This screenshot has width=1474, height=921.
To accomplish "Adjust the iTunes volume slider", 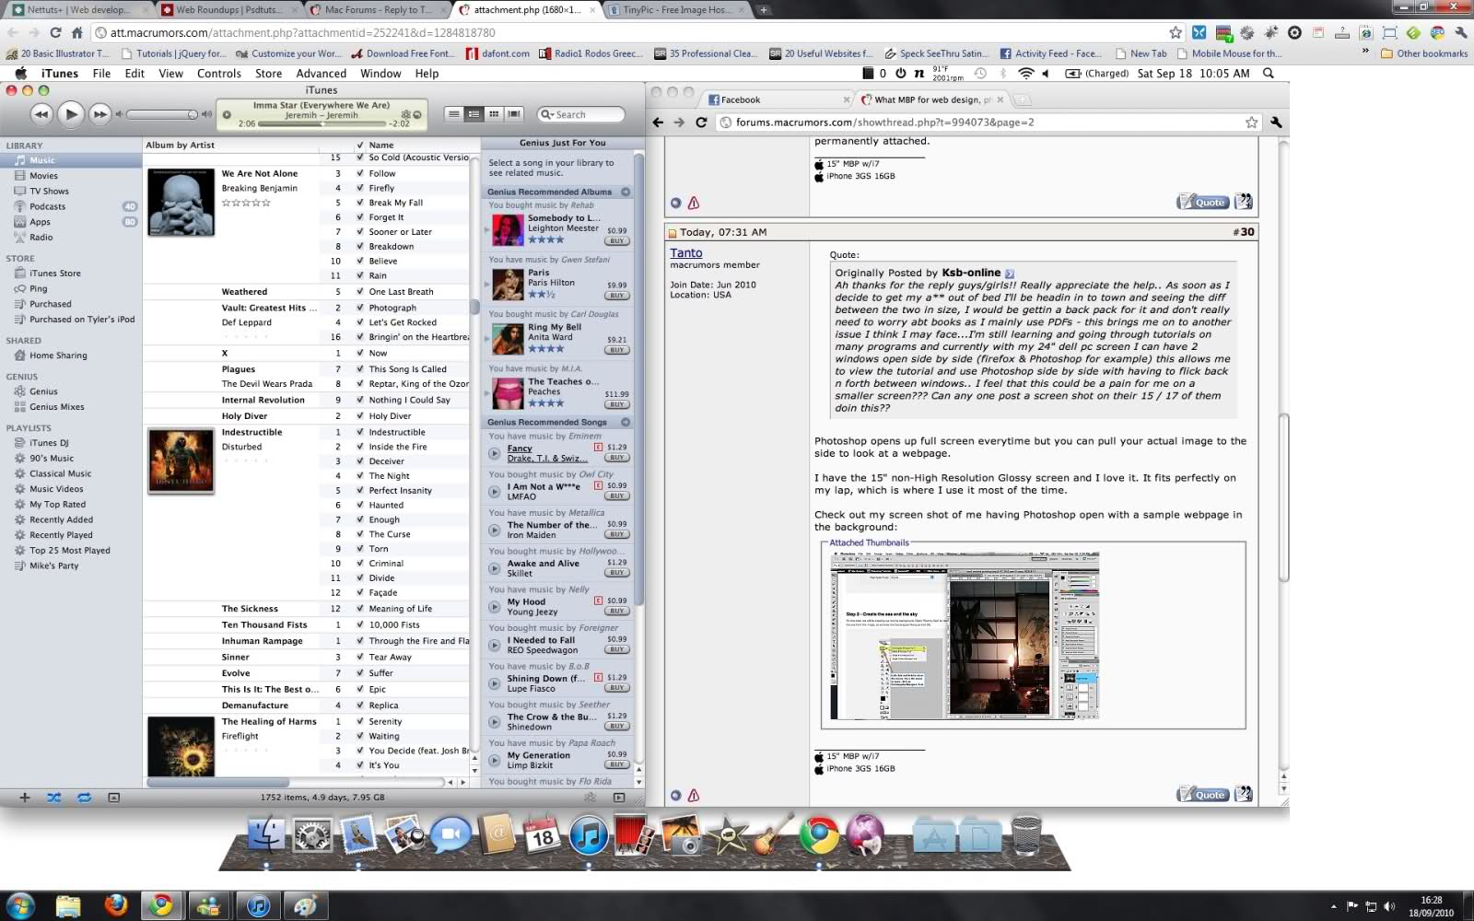I will [162, 114].
